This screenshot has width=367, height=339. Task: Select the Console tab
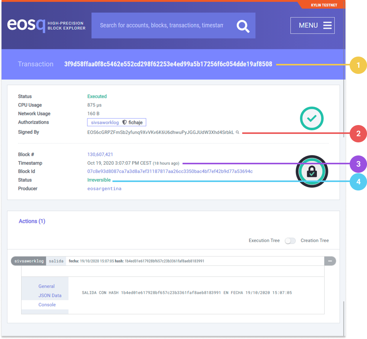tap(47, 305)
